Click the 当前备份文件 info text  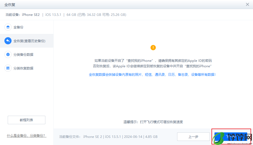[108, 137]
